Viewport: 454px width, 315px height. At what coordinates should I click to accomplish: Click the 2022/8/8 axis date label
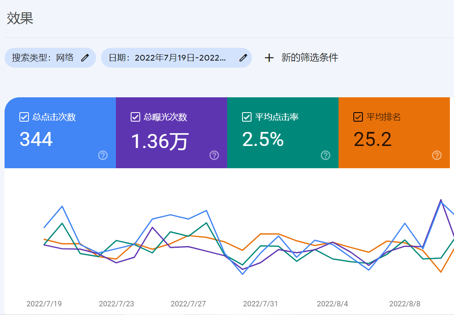click(x=405, y=304)
